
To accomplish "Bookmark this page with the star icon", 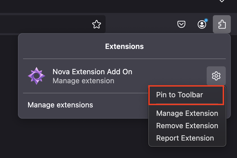I will [97, 24].
